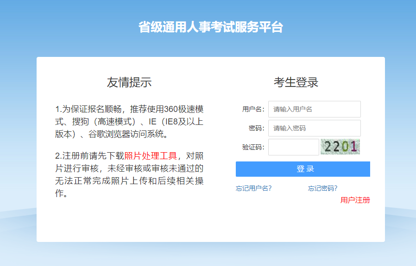Click the 验证码: field label
The image size is (416, 266).
click(x=253, y=147)
